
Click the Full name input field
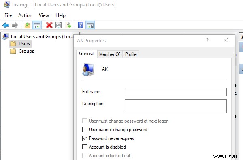176,92
